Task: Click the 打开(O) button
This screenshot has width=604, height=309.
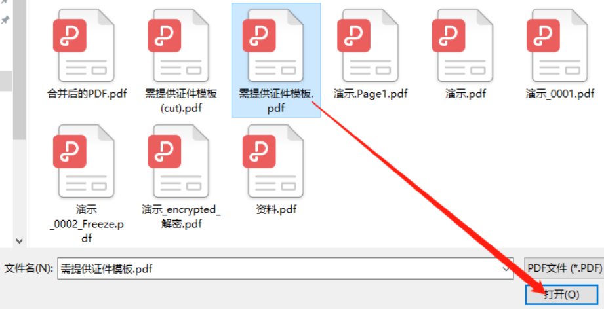Action: tap(561, 295)
